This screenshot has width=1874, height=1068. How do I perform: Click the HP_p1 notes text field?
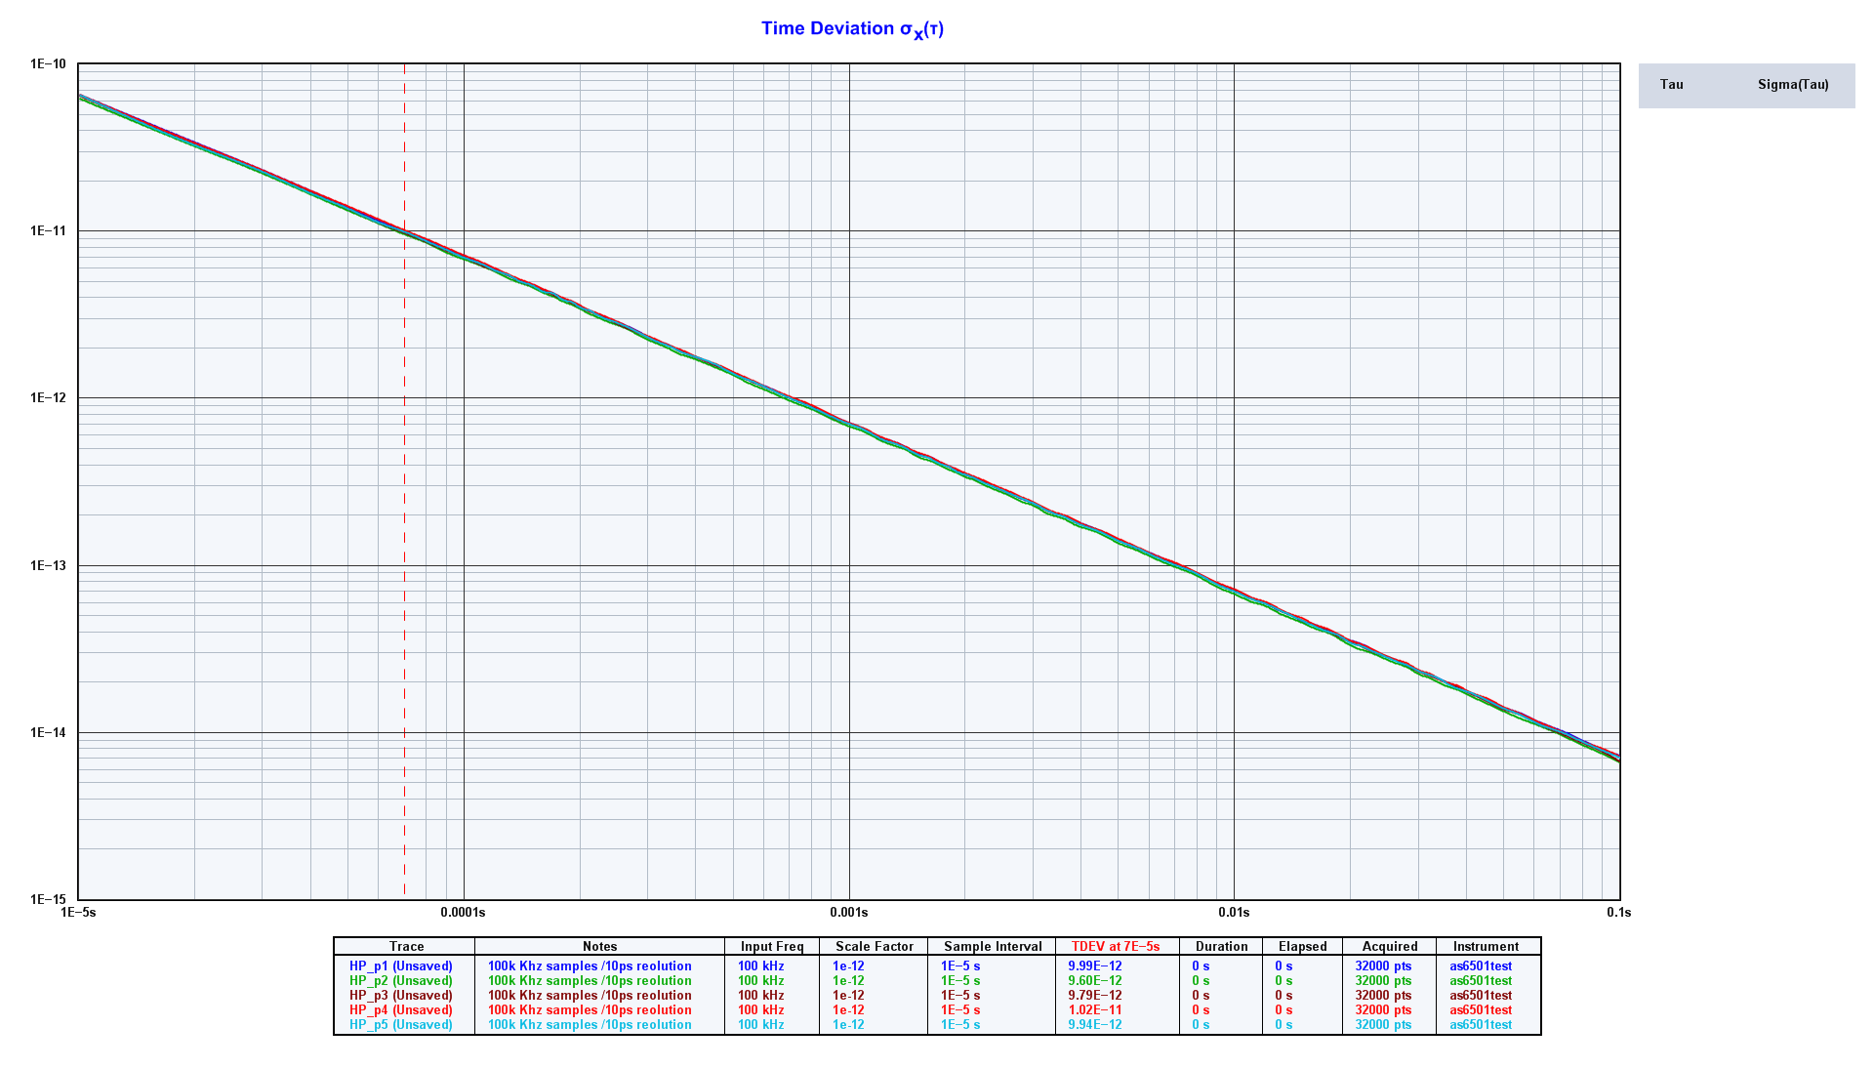(590, 965)
